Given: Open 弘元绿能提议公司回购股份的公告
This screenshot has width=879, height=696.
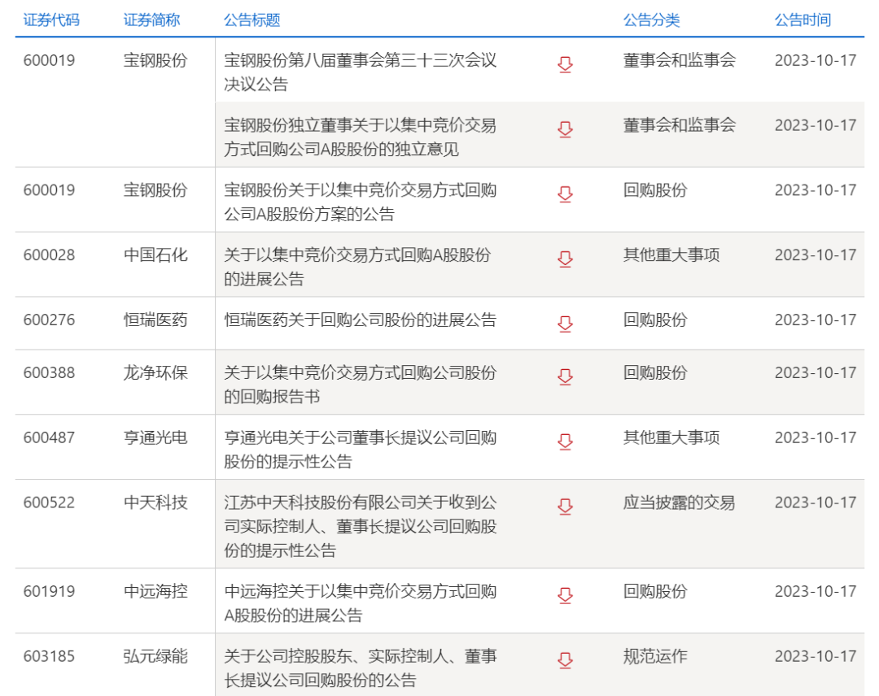Looking at the screenshot, I should [361, 668].
